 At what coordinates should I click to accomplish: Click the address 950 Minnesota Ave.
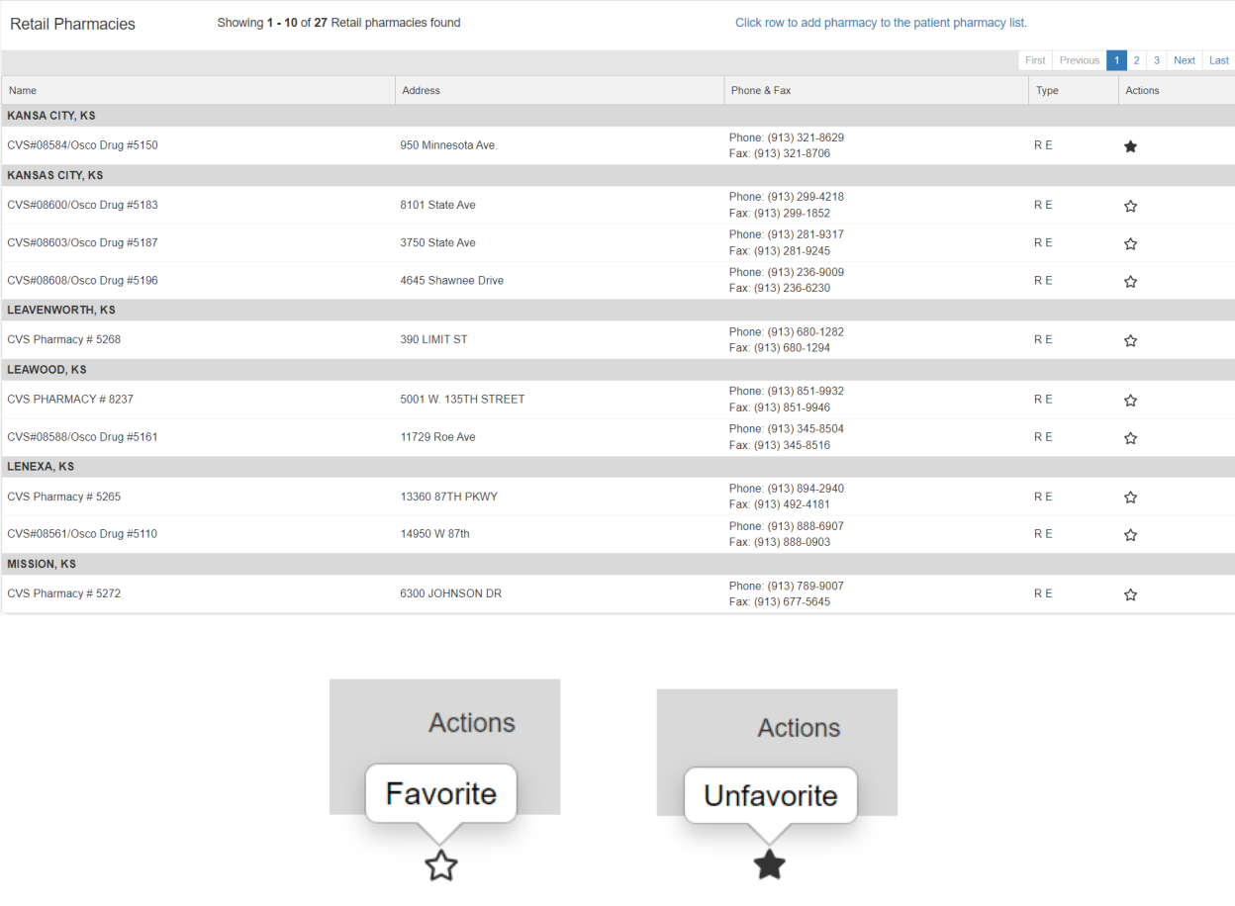coord(448,145)
